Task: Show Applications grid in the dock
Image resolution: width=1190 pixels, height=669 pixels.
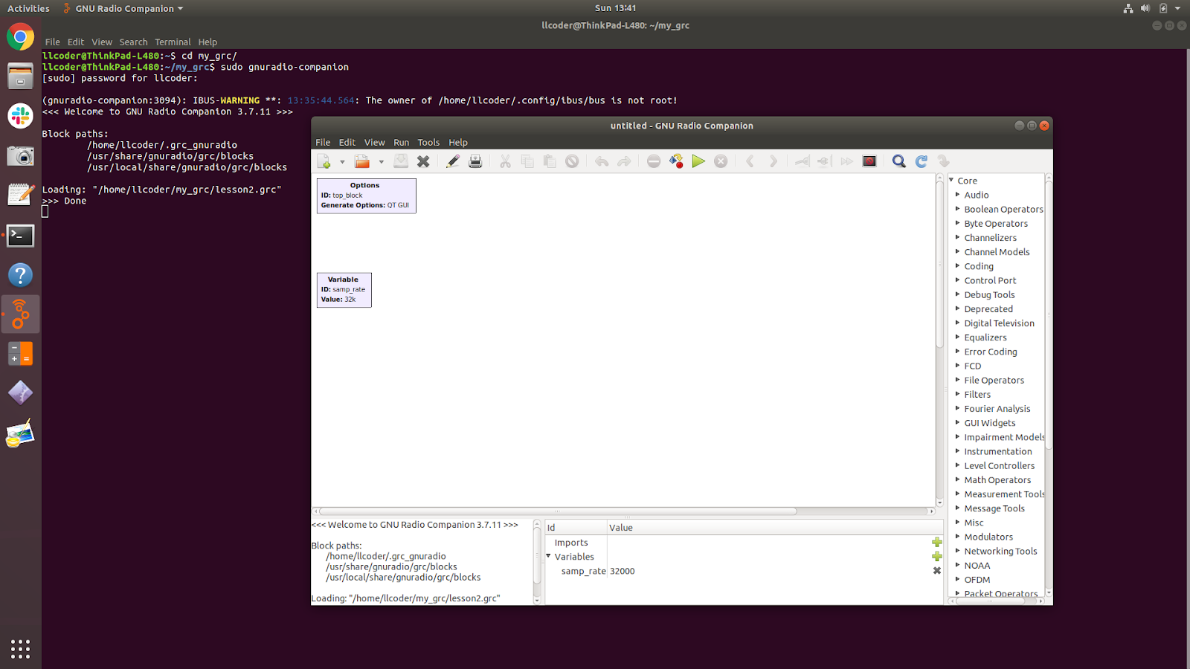Action: pyautogui.click(x=21, y=649)
